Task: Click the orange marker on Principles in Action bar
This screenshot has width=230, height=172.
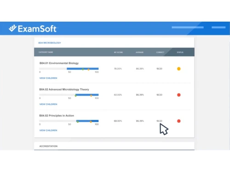Action: coord(91,122)
